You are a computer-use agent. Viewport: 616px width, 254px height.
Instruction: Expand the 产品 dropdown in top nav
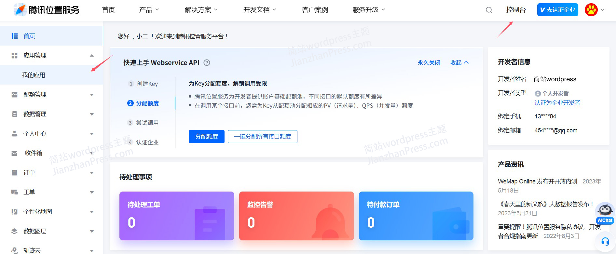pos(157,10)
